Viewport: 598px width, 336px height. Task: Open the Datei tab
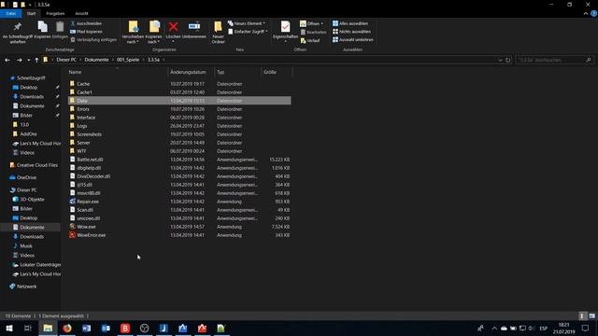click(x=10, y=13)
